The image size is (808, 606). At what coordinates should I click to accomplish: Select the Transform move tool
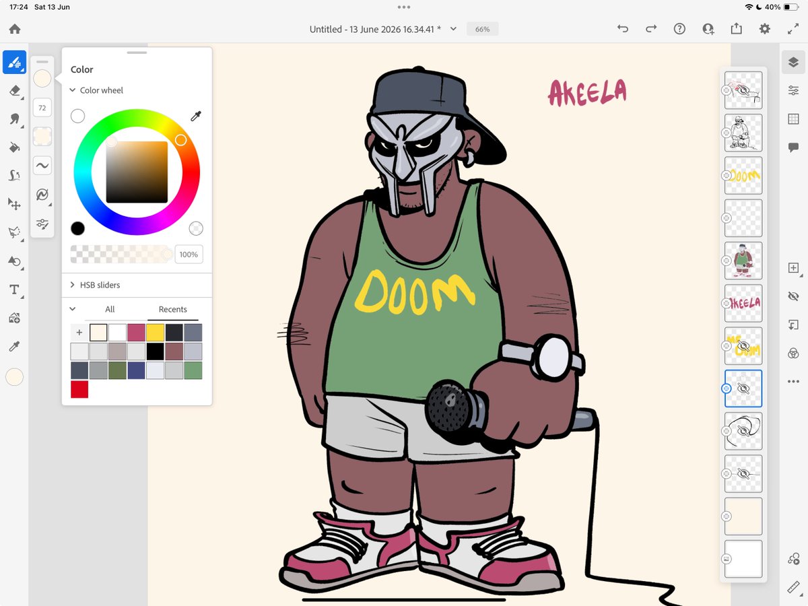14,204
